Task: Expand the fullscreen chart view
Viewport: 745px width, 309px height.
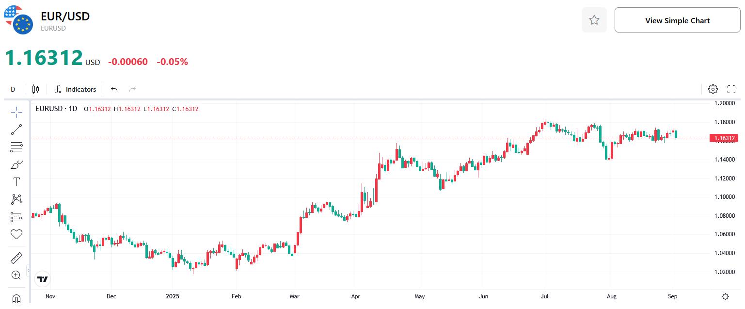Action: click(x=731, y=89)
